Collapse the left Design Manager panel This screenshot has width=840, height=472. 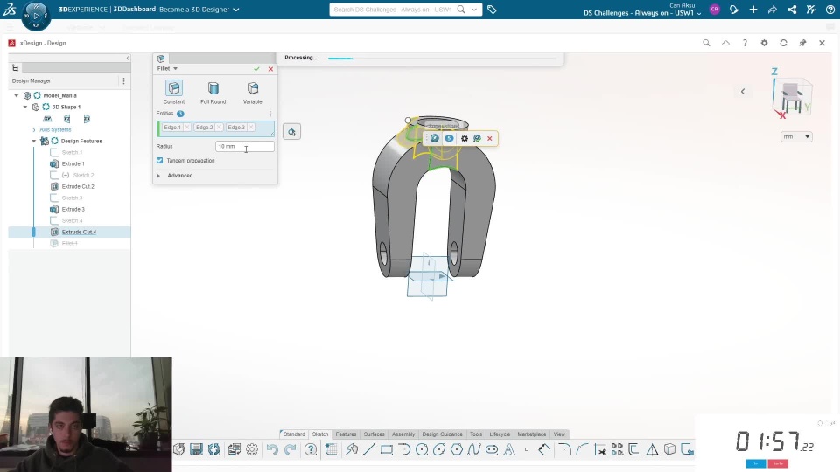(x=128, y=58)
